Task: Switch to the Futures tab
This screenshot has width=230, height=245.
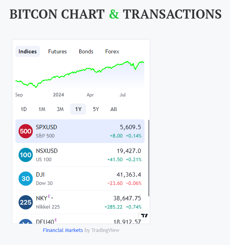Action: pyautogui.click(x=57, y=51)
